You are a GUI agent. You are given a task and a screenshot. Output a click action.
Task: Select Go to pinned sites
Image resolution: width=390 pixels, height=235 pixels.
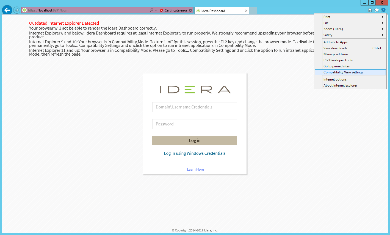click(350, 66)
